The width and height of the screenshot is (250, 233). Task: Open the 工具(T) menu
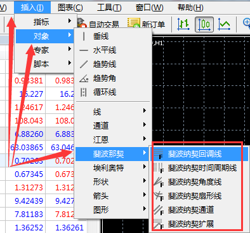coord(109,8)
